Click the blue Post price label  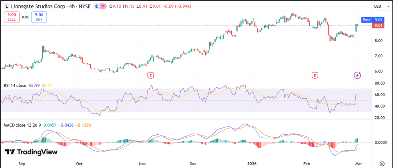pyautogui.click(x=367, y=20)
